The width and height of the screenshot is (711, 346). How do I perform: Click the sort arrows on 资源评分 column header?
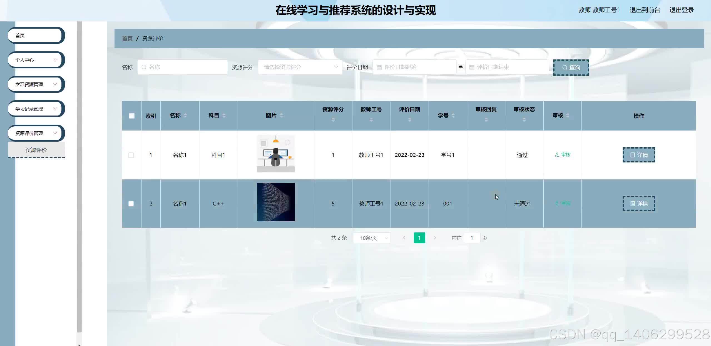(333, 120)
